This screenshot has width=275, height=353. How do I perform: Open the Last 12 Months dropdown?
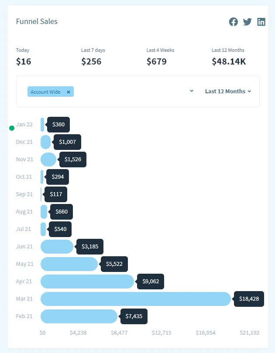[228, 92]
